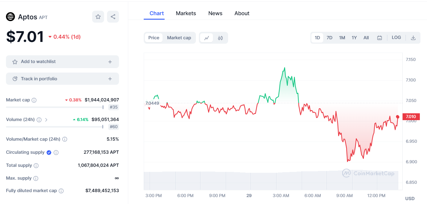Click the 29 date axis label

(249, 196)
